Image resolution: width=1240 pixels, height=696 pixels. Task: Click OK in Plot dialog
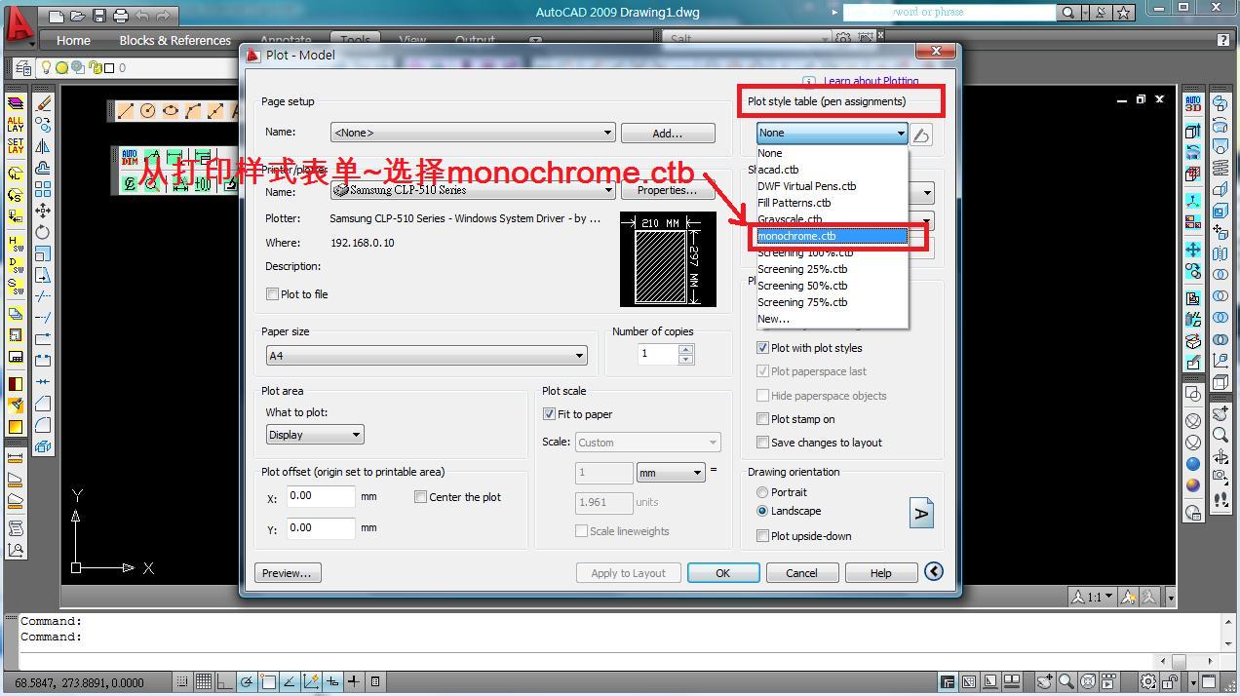tap(723, 573)
